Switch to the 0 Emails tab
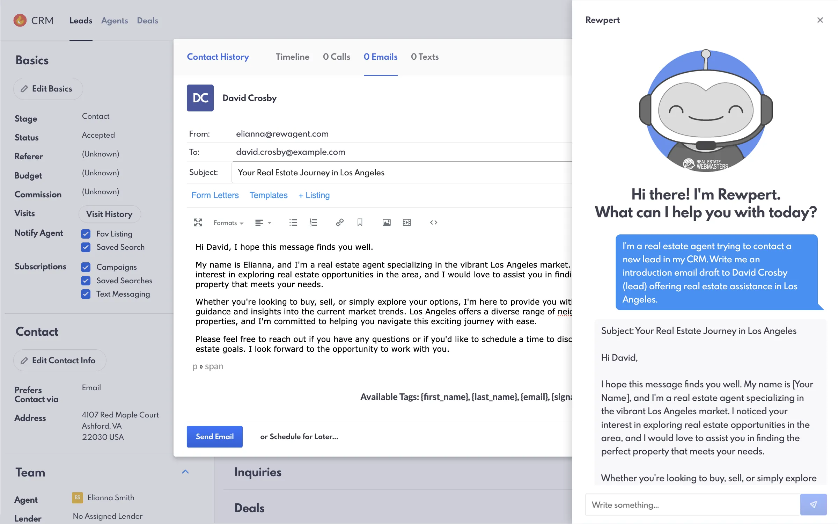This screenshot has width=838, height=524. [x=380, y=57]
